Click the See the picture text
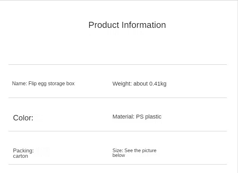Viewport: 238px width, 173px height. [140, 151]
